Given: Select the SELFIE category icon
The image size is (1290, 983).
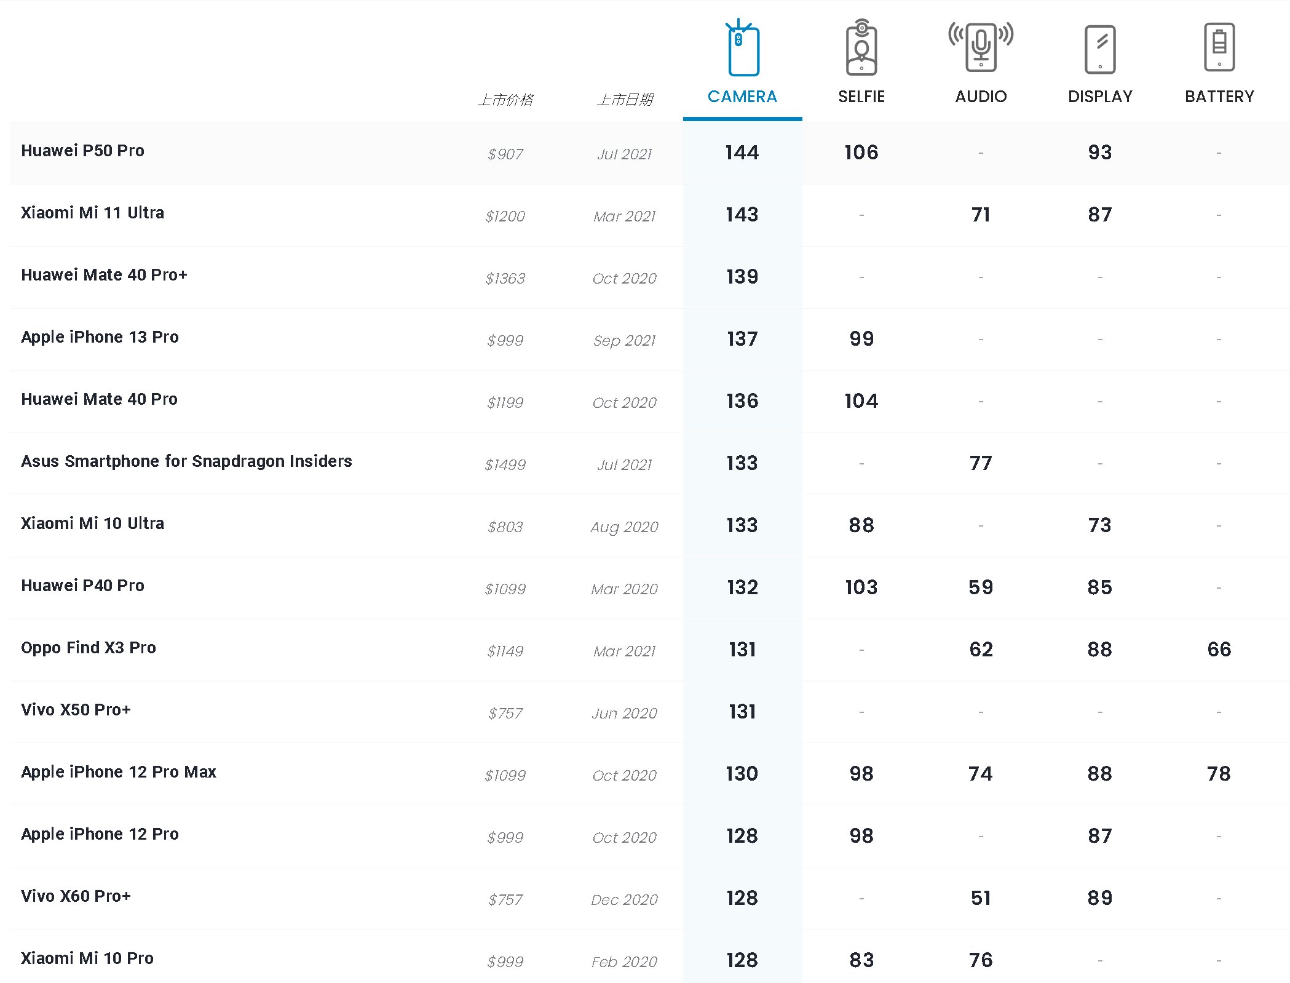Looking at the screenshot, I should click(x=861, y=52).
